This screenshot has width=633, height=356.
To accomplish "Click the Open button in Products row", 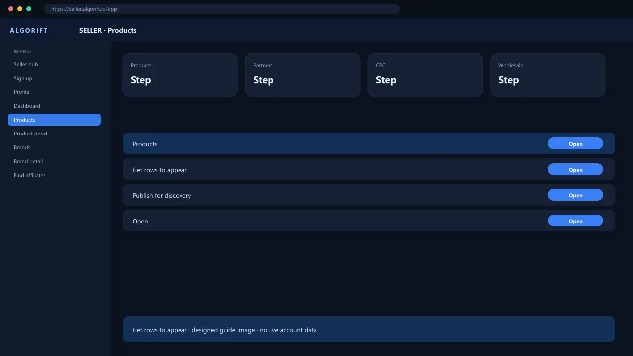I will click(576, 144).
